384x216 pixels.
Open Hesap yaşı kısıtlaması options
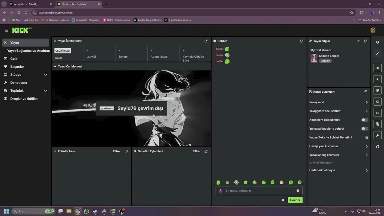(338, 146)
